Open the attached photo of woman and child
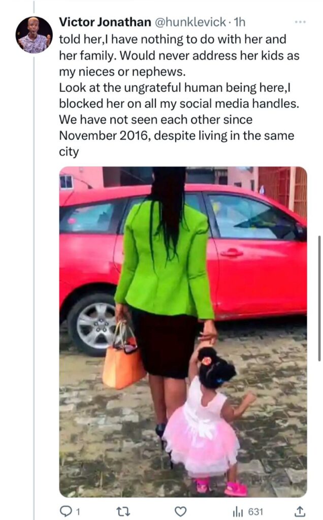 183,332
